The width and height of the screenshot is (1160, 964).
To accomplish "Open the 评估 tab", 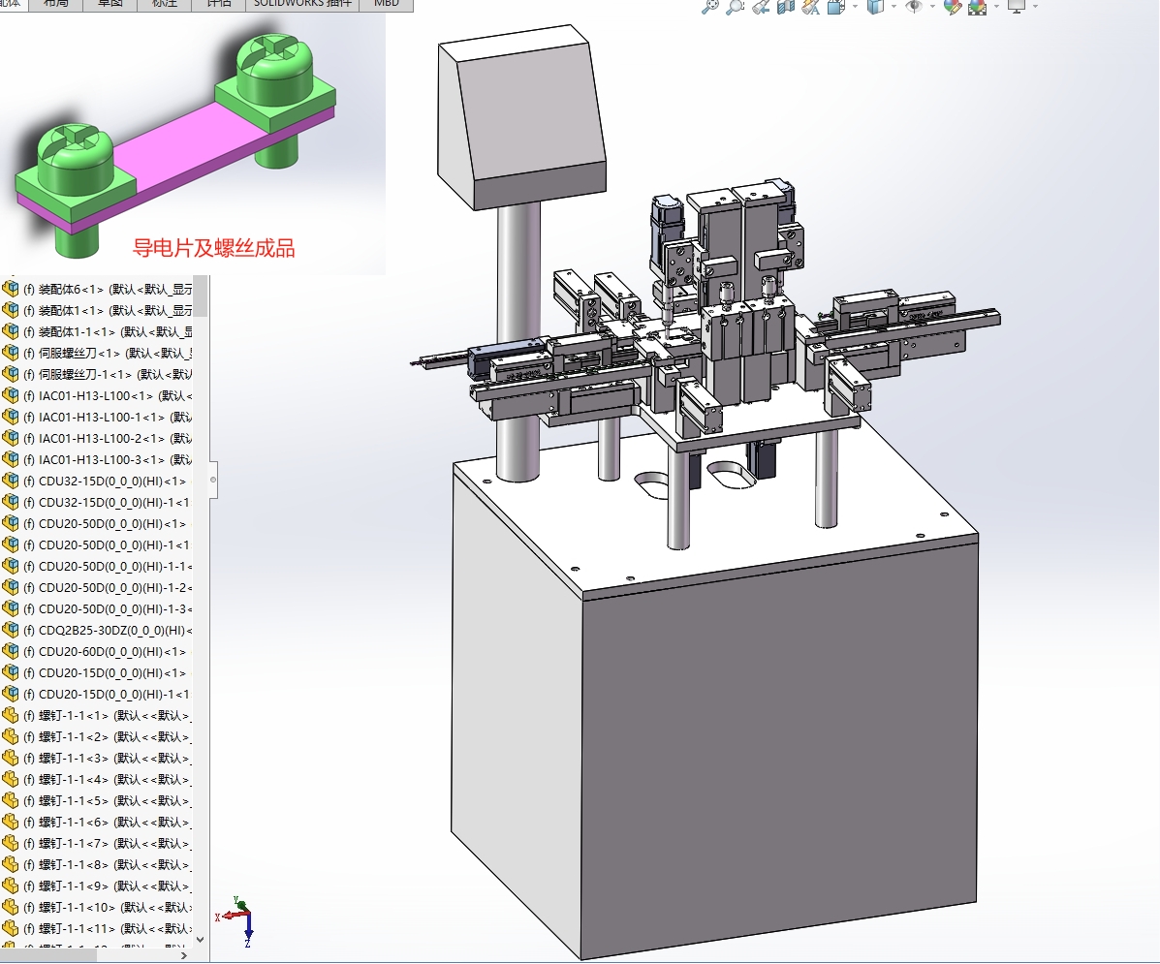I will [x=219, y=5].
